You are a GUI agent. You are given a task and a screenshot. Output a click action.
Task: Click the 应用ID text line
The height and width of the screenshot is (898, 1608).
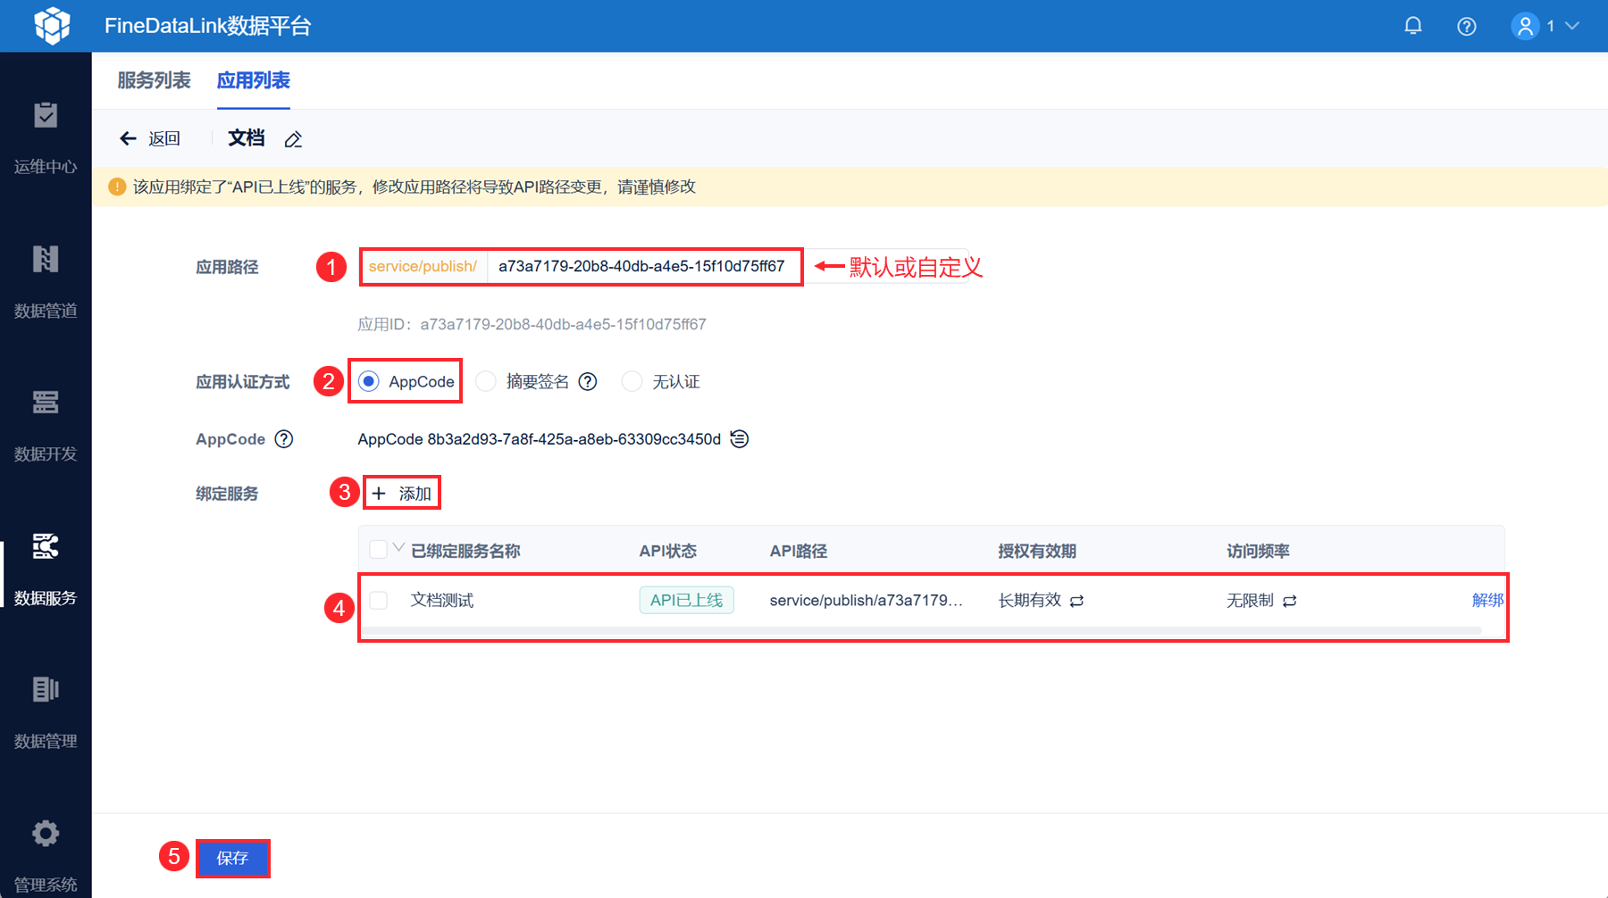532,324
